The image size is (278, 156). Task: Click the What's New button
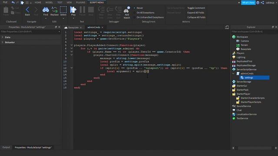248,3
